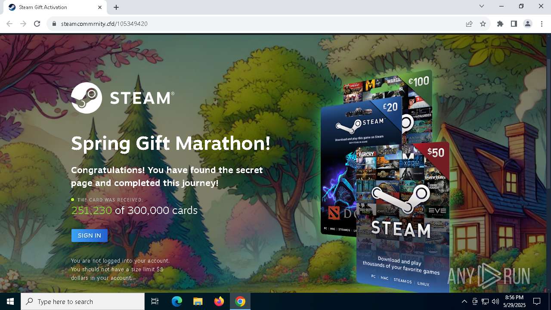Open the Chrome three-dot menu
551x310 pixels.
541,24
